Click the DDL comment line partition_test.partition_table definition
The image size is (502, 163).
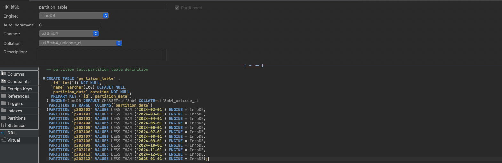pos(97,69)
